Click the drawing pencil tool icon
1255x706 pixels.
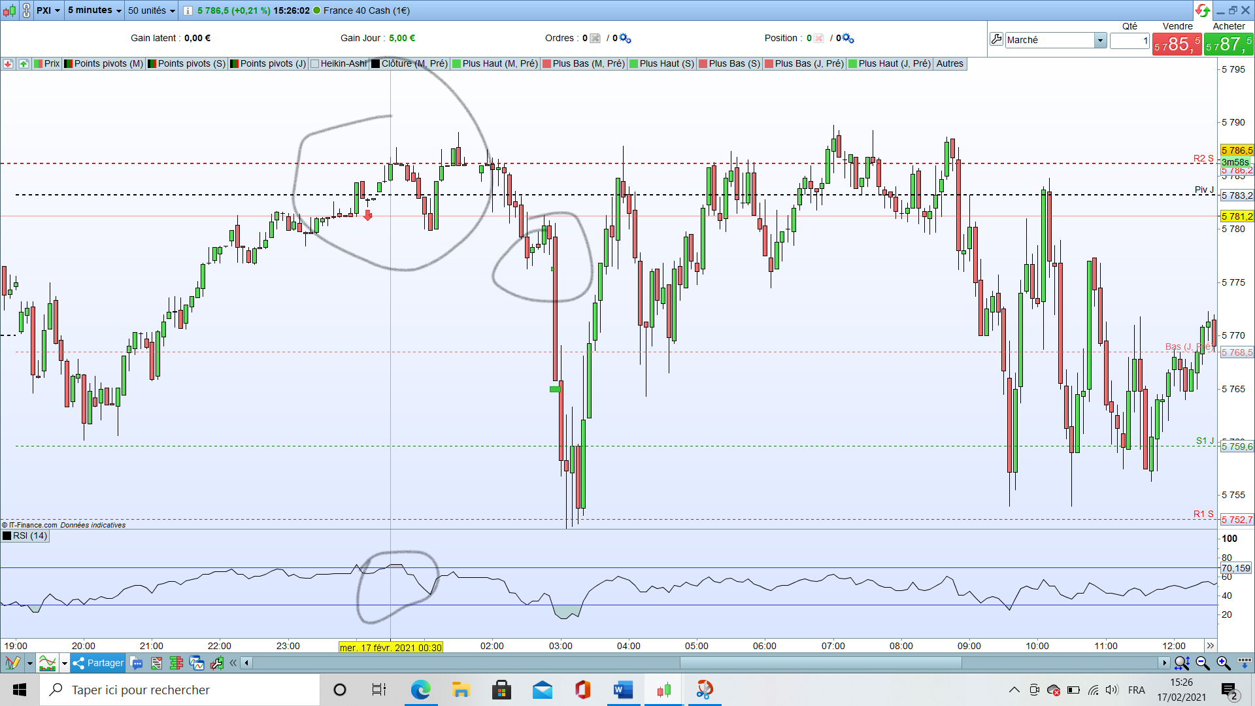[12, 663]
